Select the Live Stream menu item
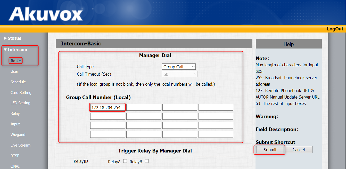 click(x=20, y=145)
